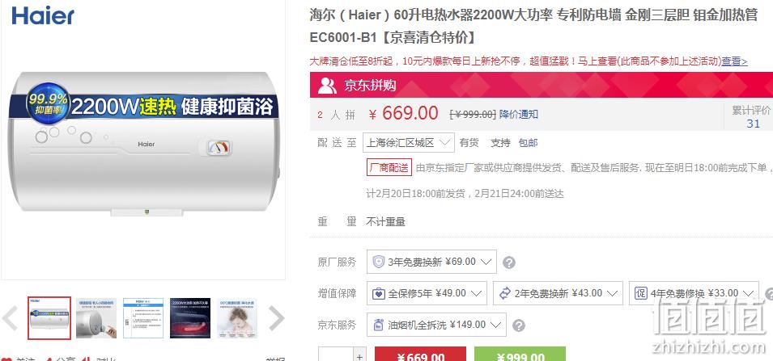Screen dimensions: 773x361
Task: Click the help icon next to 原厂服务
Action: [x=509, y=262]
